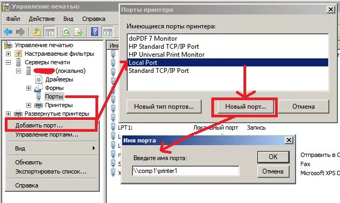
Task: Click the green Refresh toolbar icon
Action: (x=66, y=32)
